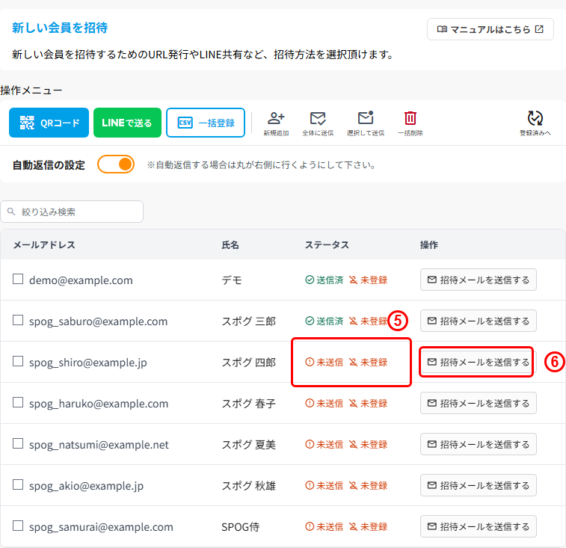Check the box for spog_natsumi@example.net
The height and width of the screenshot is (548, 566).
click(x=18, y=443)
